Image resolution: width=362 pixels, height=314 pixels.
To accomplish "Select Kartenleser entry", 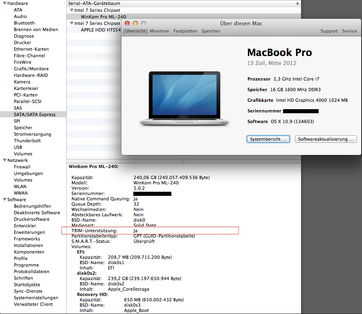I will [x=26, y=88].
